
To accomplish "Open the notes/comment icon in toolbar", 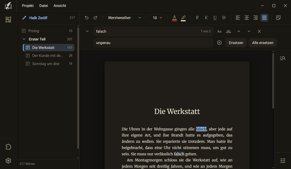I will click(x=278, y=17).
